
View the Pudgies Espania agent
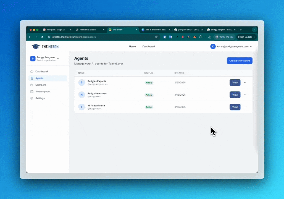[235, 82]
